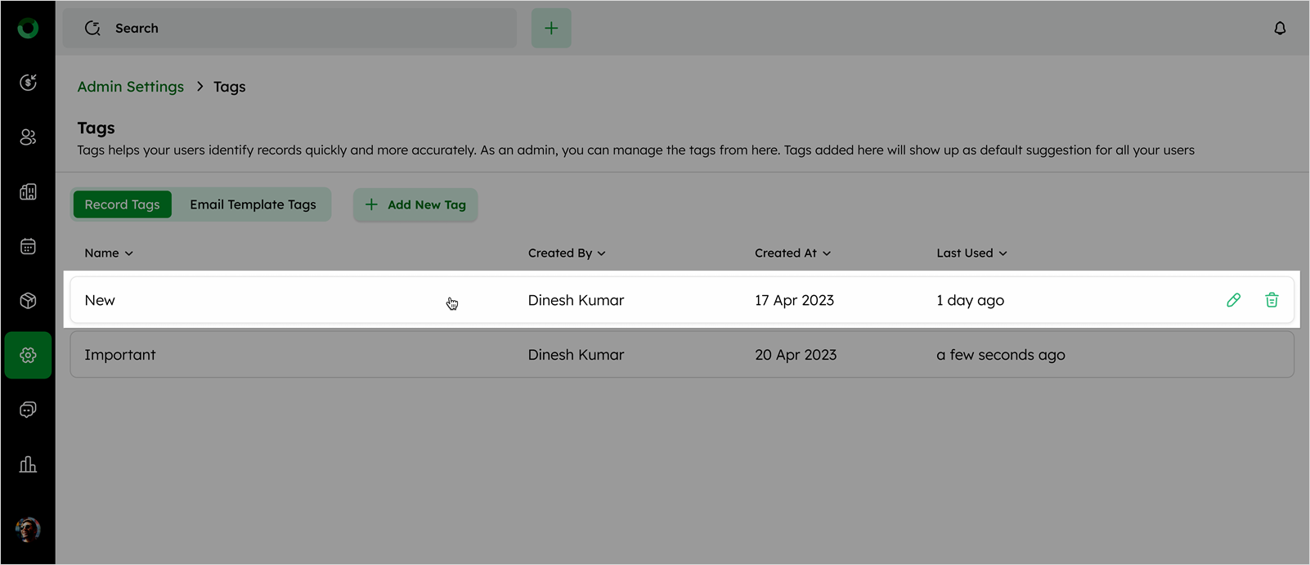Click the user profile avatar
This screenshot has height=565, width=1310.
[28, 530]
